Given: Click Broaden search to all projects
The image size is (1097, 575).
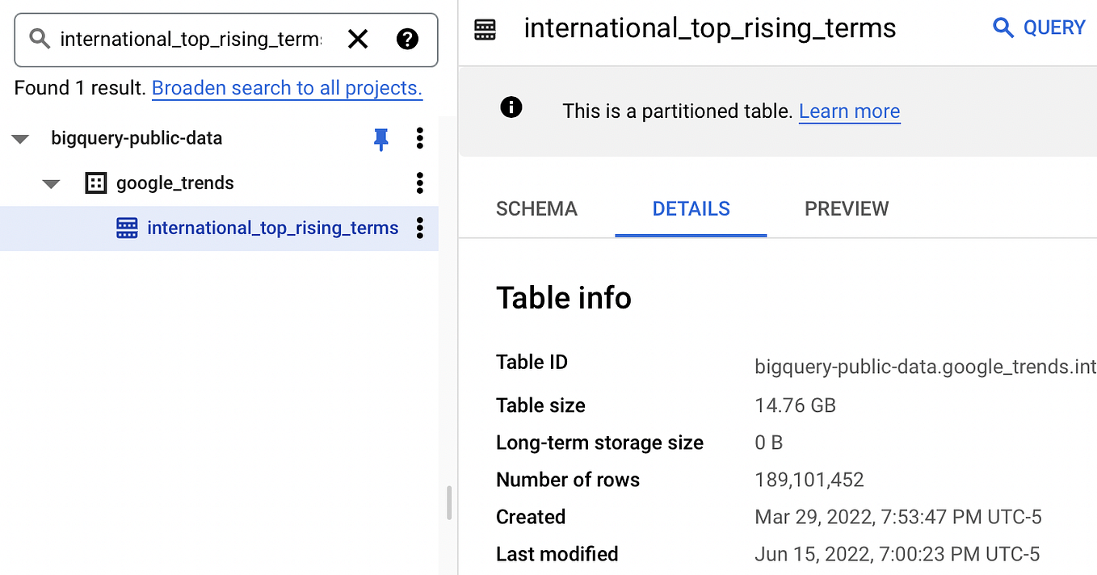Looking at the screenshot, I should [287, 88].
